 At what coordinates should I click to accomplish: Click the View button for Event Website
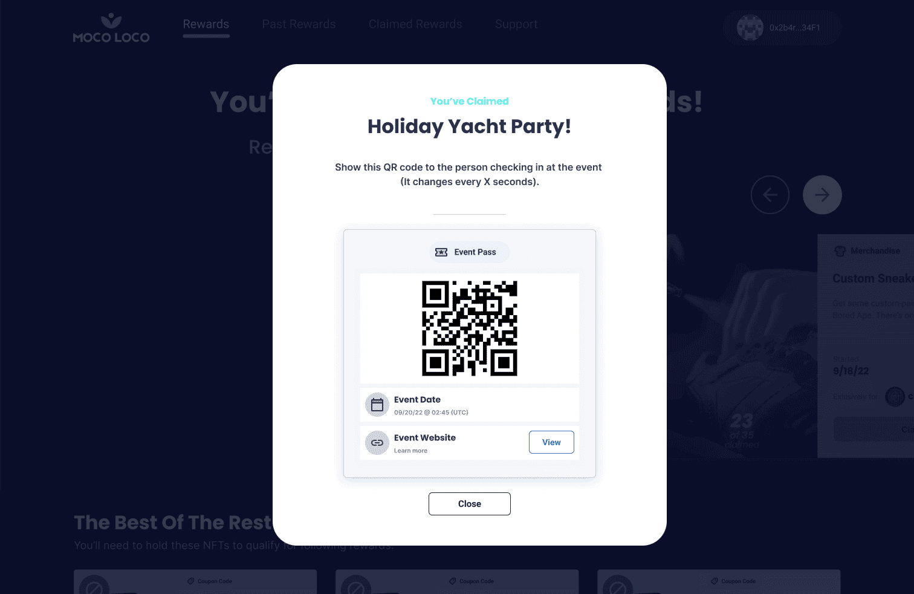point(551,442)
